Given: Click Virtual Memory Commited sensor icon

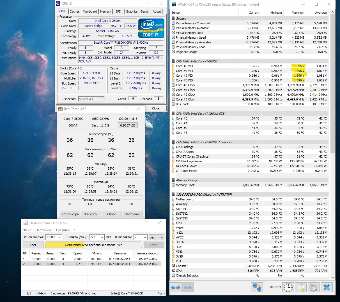Looking at the screenshot, I should tap(173, 23).
